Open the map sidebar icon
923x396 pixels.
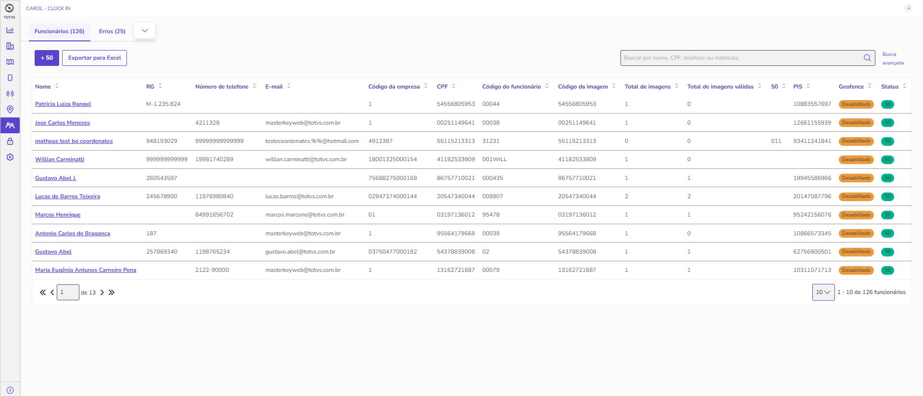tap(10, 62)
